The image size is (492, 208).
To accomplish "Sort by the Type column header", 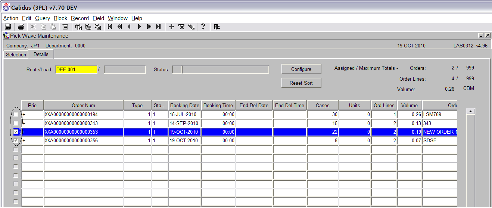I will click(137, 105).
